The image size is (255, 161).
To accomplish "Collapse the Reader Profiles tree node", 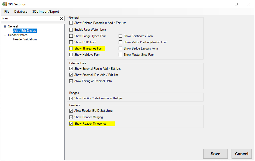I will [5, 35].
